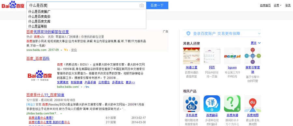Open 手机百度 app icon
The image size is (293, 126).
pos(191,104)
